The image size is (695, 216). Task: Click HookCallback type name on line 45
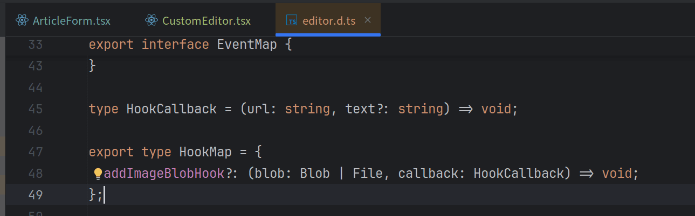click(171, 109)
